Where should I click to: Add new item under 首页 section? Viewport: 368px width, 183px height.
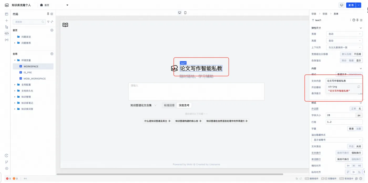click(x=52, y=30)
